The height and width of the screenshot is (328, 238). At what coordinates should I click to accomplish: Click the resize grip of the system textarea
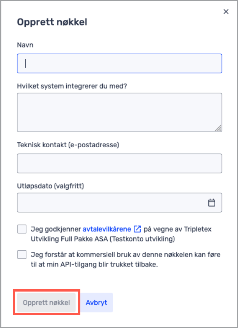(218, 128)
